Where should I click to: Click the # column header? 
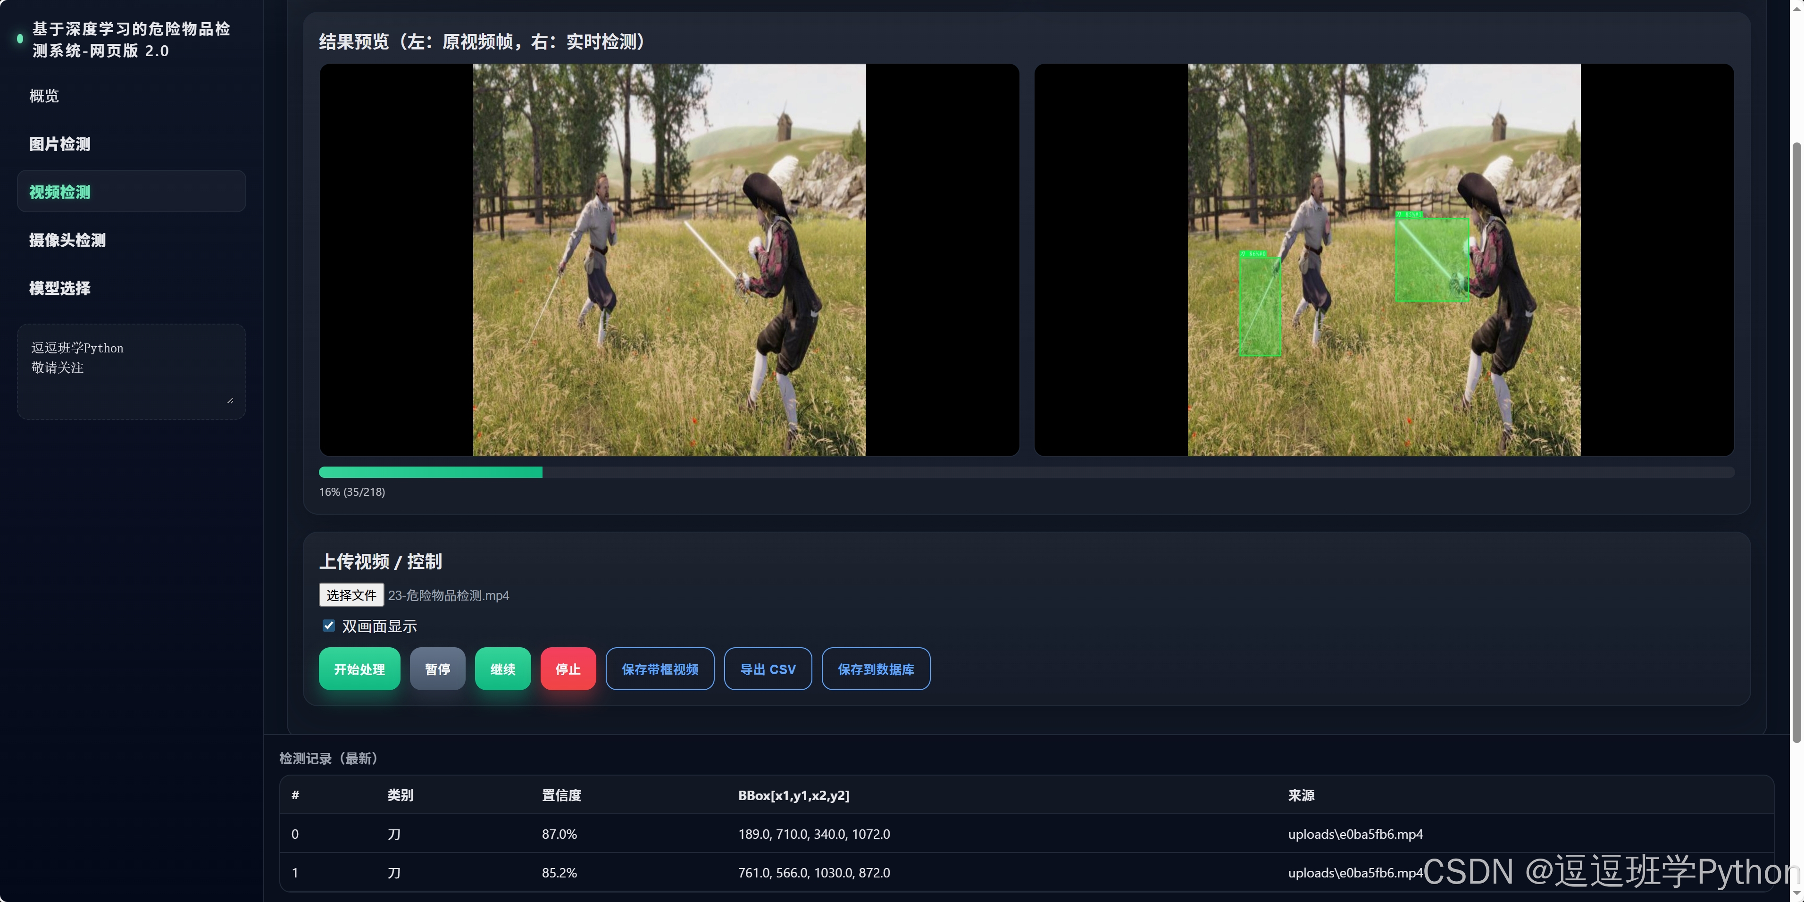tap(295, 795)
